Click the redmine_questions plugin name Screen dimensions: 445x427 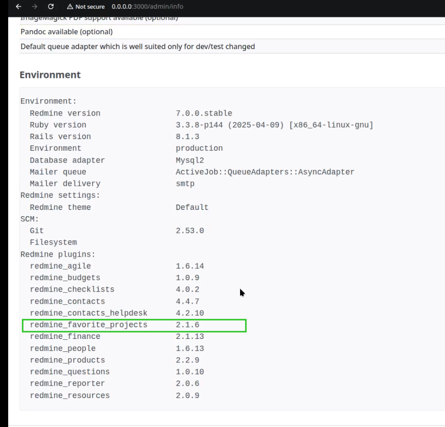click(x=70, y=372)
